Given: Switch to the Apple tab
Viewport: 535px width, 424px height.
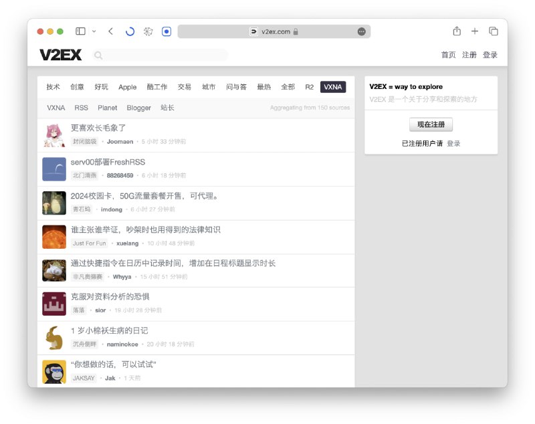Looking at the screenshot, I should point(127,87).
